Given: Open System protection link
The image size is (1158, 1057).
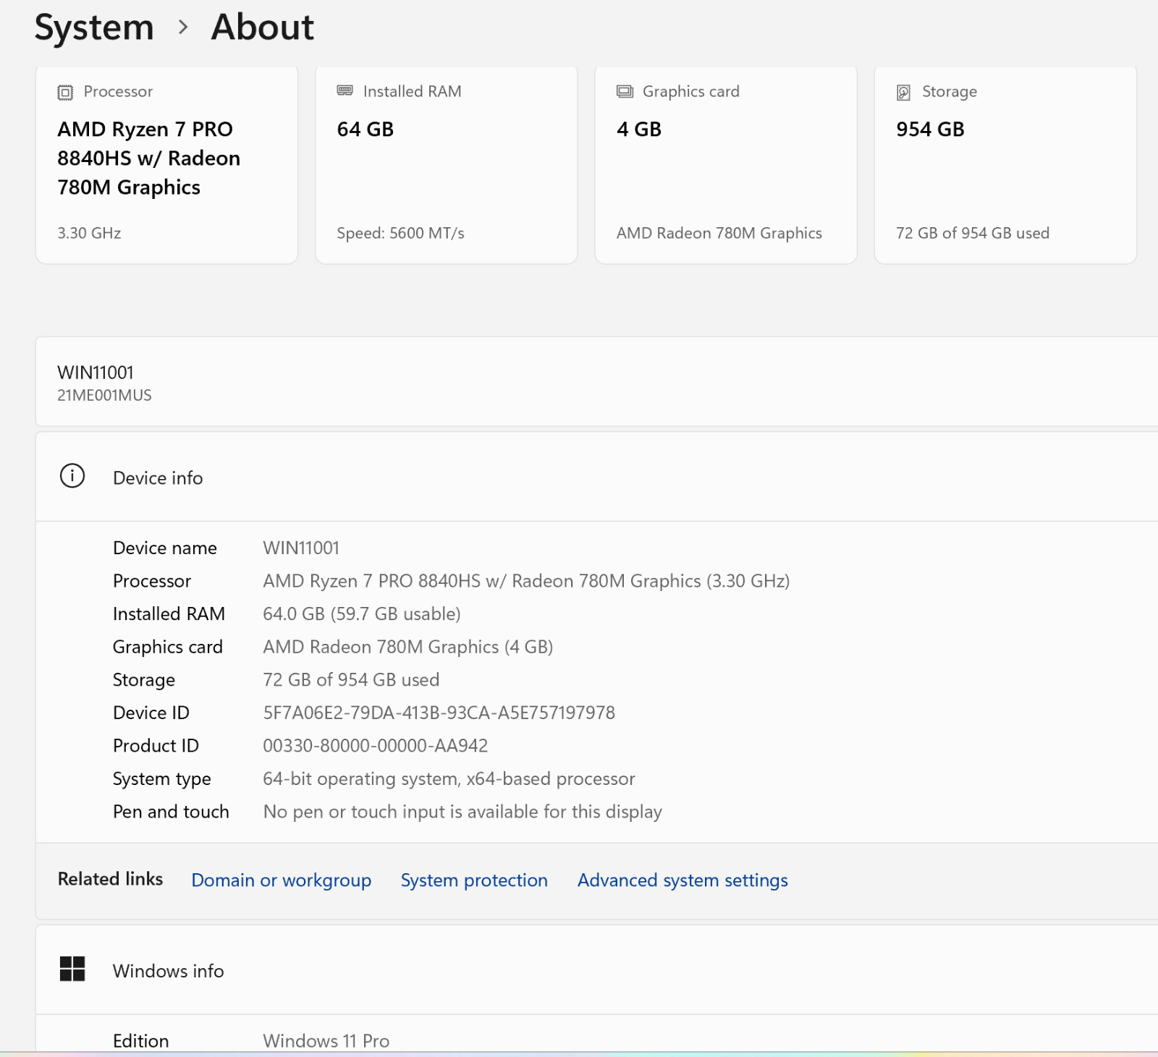Looking at the screenshot, I should click(474, 880).
